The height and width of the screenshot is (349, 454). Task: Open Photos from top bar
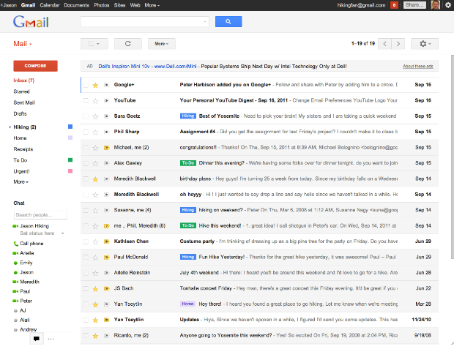click(102, 5)
